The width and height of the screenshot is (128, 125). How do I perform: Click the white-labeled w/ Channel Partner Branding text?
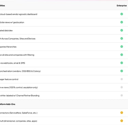point(20,96)
